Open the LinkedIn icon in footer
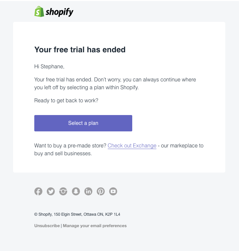This screenshot has height=251, width=239. (88, 191)
